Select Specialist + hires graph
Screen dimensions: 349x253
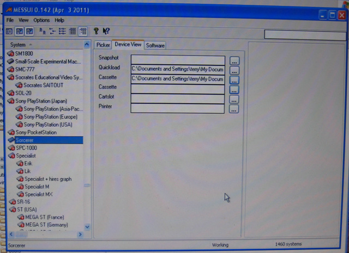point(48,179)
